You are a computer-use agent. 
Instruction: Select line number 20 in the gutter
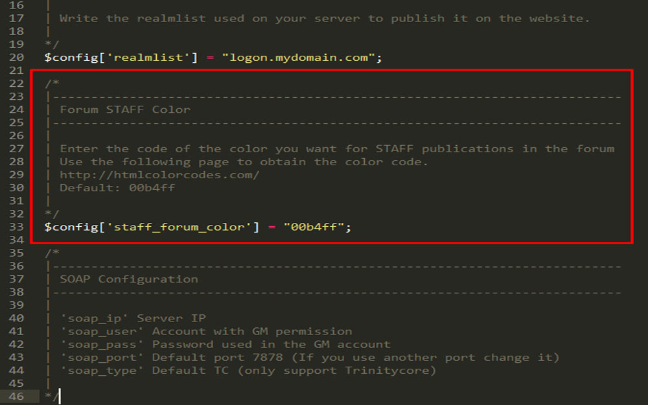(x=16, y=58)
